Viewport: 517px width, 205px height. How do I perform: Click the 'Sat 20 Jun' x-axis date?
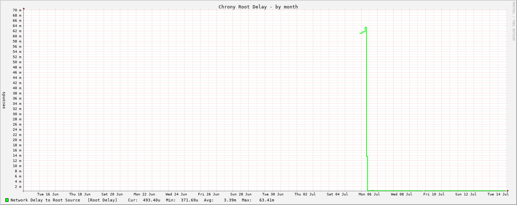pos(112,194)
